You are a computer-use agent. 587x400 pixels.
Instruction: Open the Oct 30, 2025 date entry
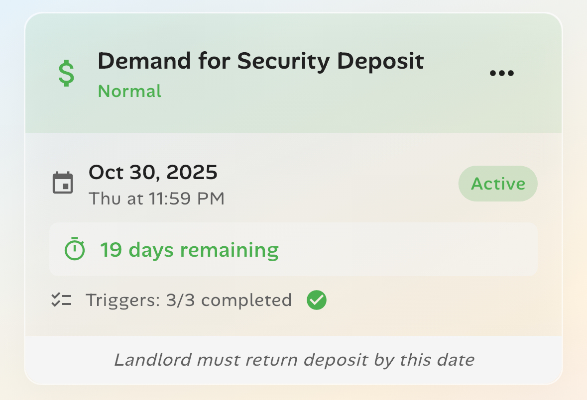pos(153,172)
